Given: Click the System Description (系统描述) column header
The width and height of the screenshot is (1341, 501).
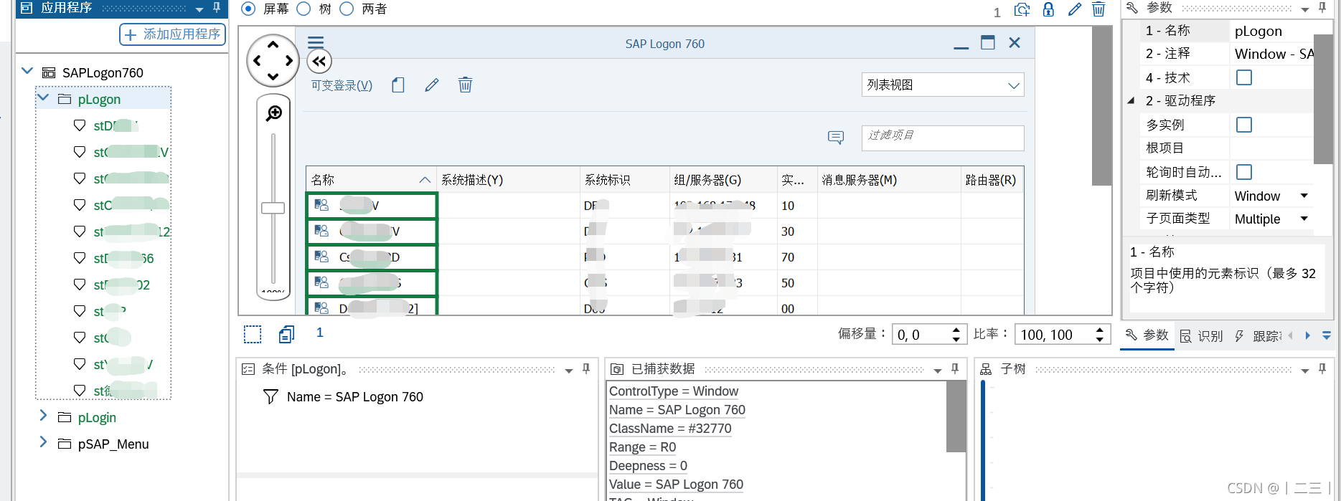Looking at the screenshot, I should click(507, 180).
